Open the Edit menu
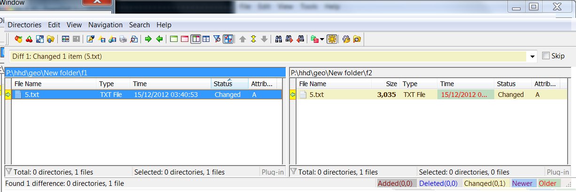The width and height of the screenshot is (576, 192). (54, 25)
